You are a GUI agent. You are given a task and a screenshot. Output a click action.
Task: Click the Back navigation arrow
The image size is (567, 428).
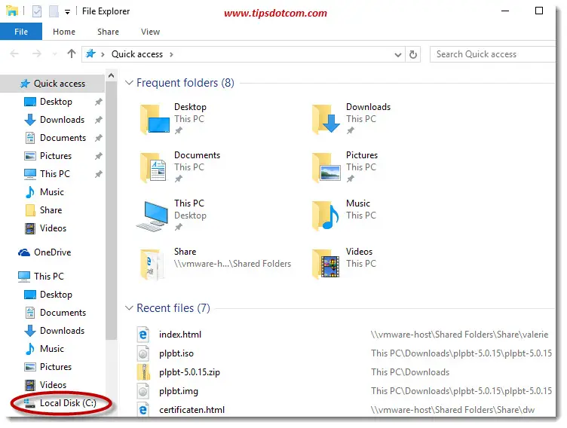14,54
